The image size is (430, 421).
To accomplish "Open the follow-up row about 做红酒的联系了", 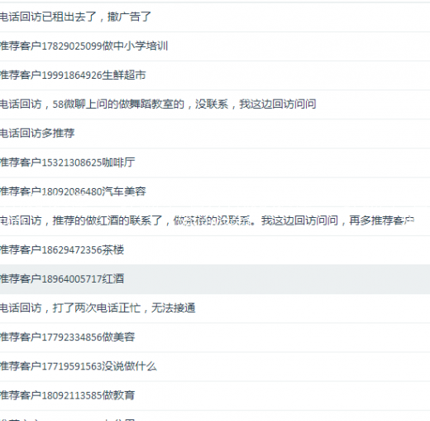I will pos(215,221).
